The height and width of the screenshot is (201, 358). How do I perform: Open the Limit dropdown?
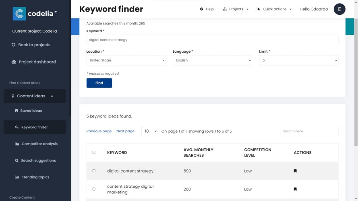click(x=298, y=60)
